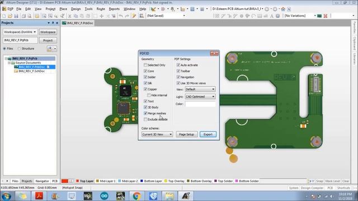The width and height of the screenshot is (358, 201).
Task: Switch to the Navigator panel tab
Action: tap(43, 181)
